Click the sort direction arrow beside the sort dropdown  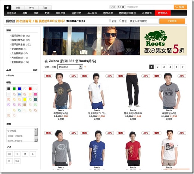(85, 67)
